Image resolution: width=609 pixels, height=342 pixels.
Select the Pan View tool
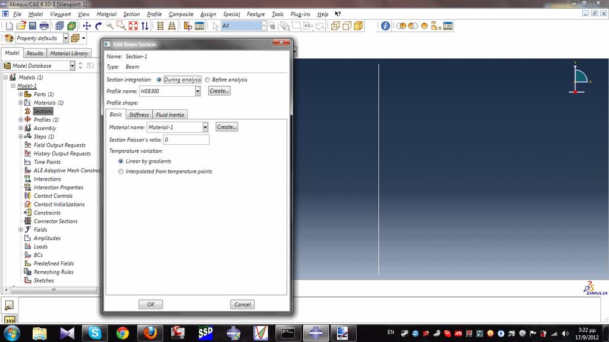pos(87,26)
